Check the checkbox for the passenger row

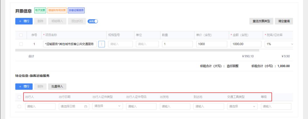(x=19, y=107)
